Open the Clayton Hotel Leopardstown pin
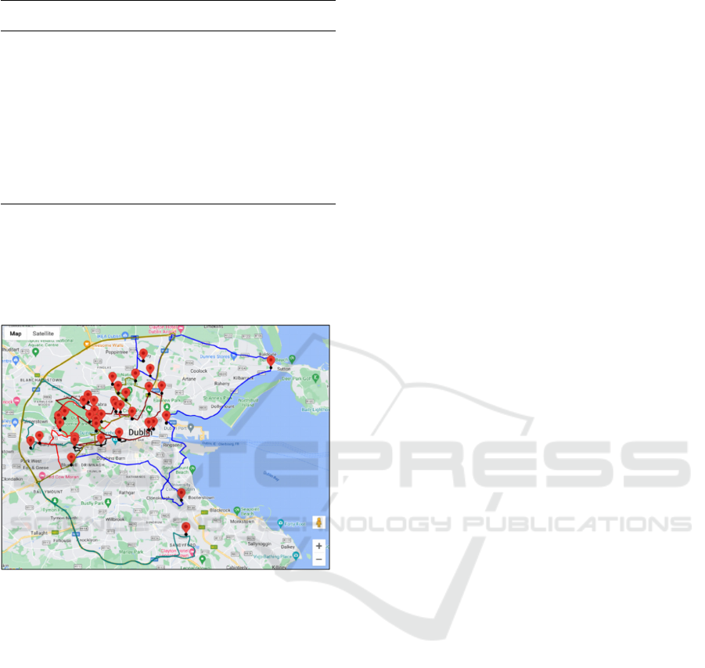705x668 pixels. 192,552
